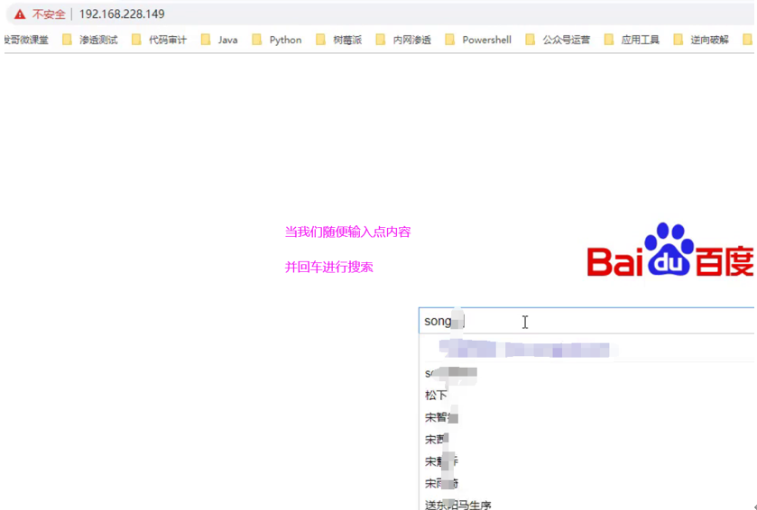Click the not-secure warning triangle icon
Viewport: 757px width, 510px height.
click(20, 14)
